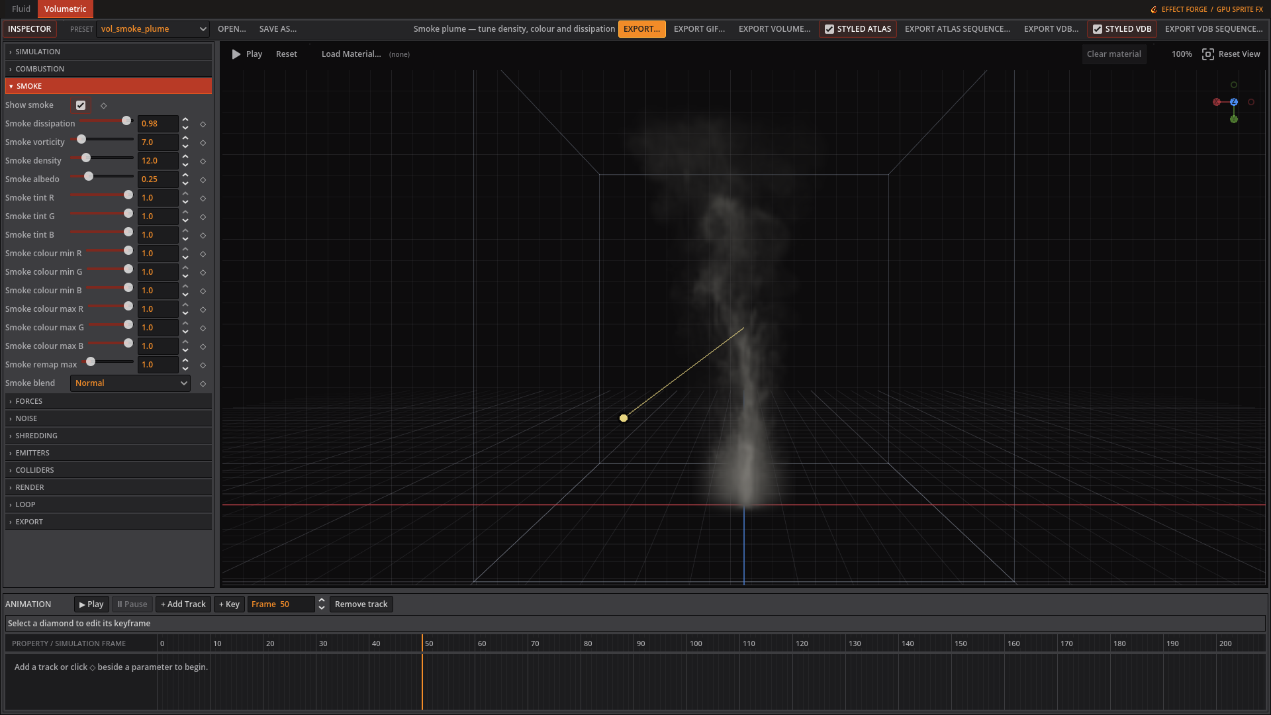Expand the RENDER section

pos(109,487)
